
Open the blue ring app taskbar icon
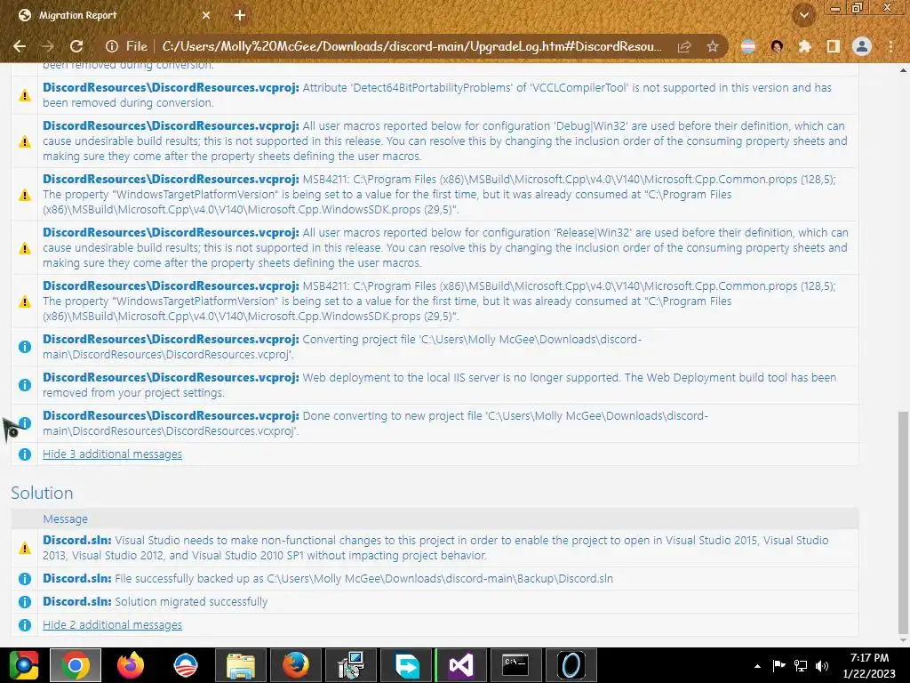click(x=571, y=665)
